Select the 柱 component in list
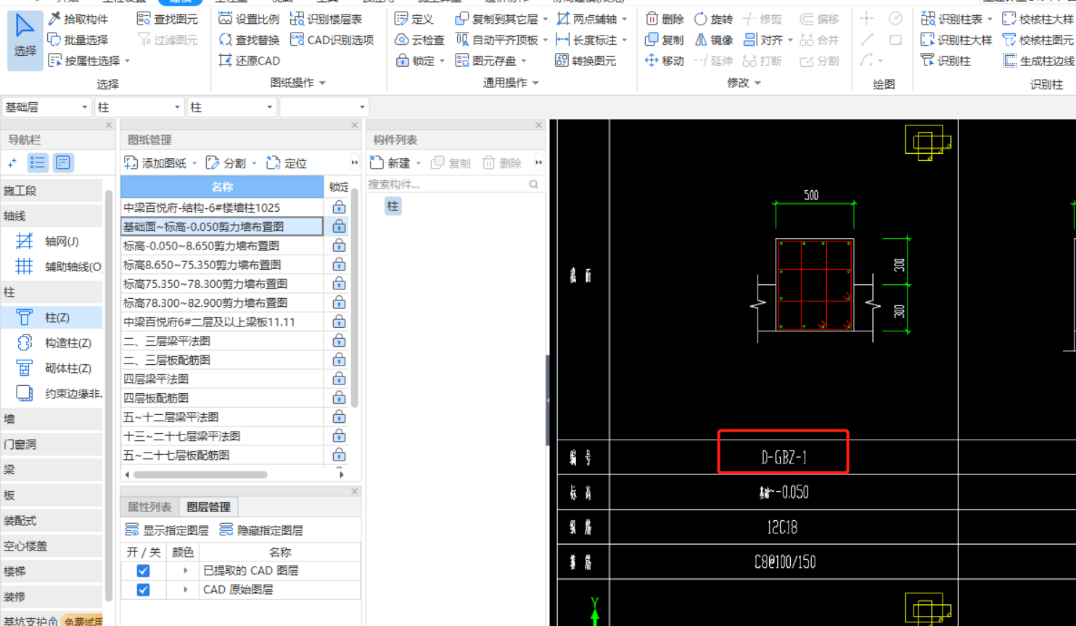The height and width of the screenshot is (626, 1076). (393, 206)
